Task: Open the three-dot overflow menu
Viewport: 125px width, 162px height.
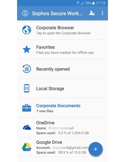Action: pyautogui.click(x=102, y=13)
